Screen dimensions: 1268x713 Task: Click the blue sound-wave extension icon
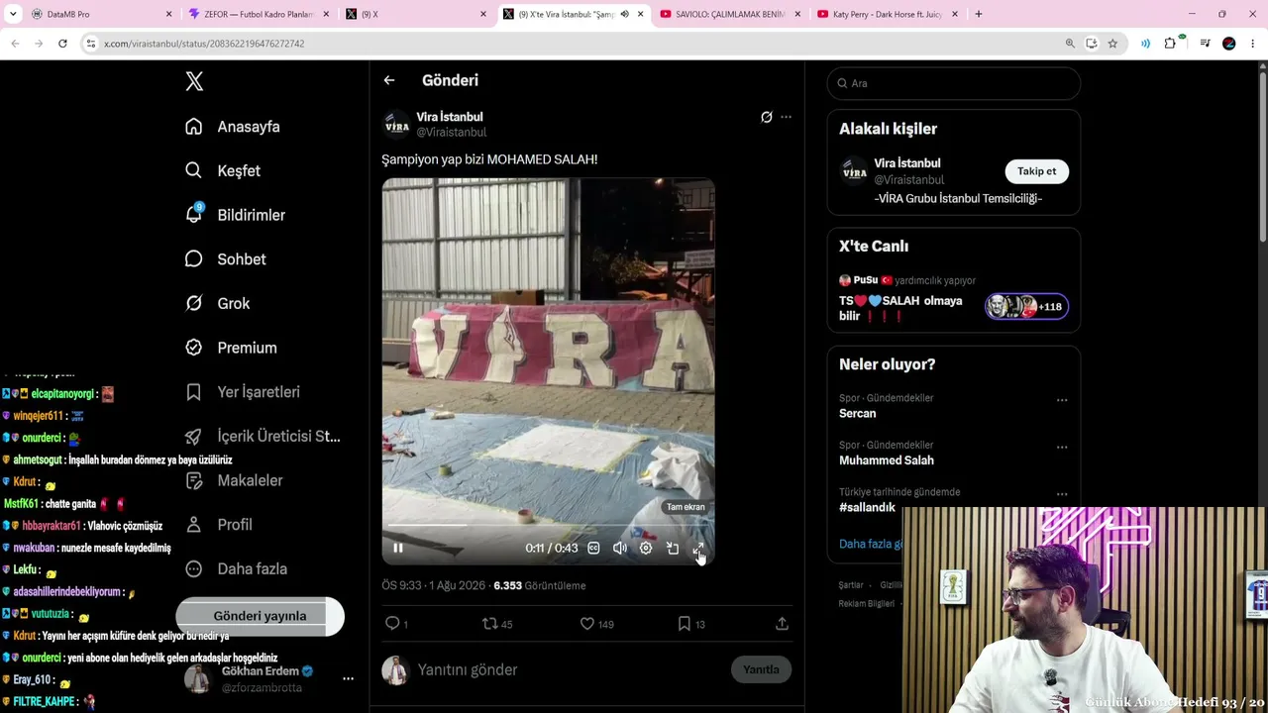click(1145, 44)
